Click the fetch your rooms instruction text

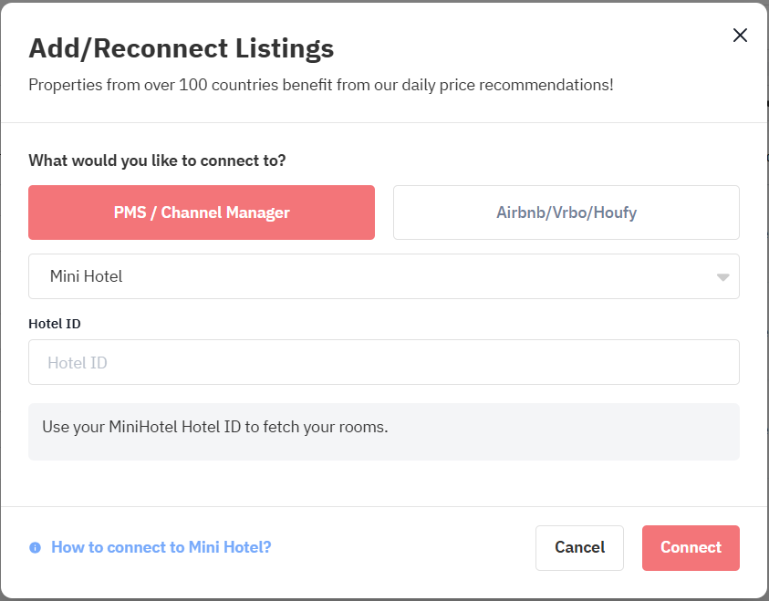pos(214,427)
